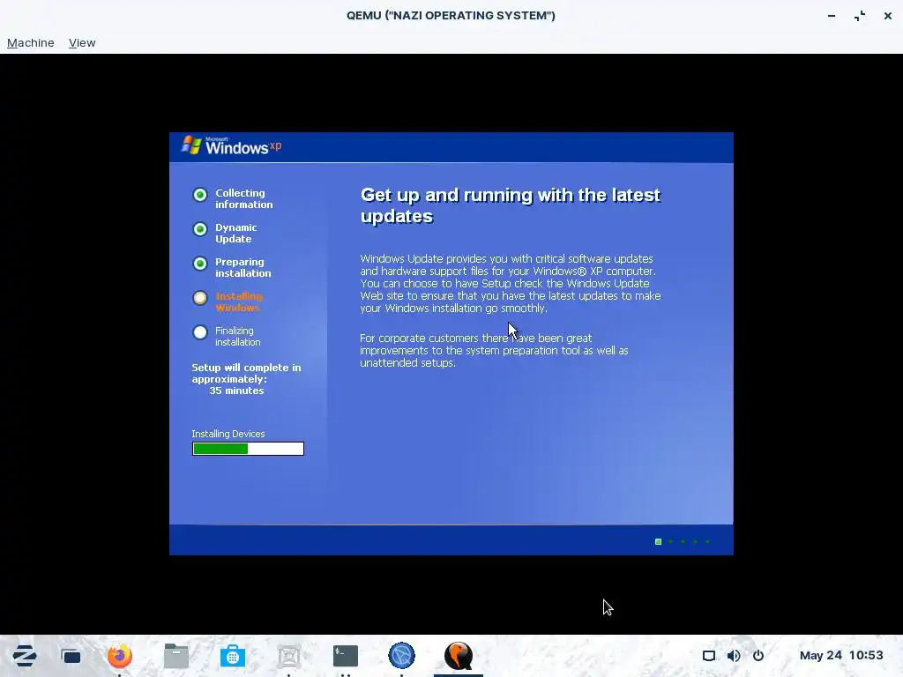
Task: Open the Files manager icon
Action: tap(176, 656)
